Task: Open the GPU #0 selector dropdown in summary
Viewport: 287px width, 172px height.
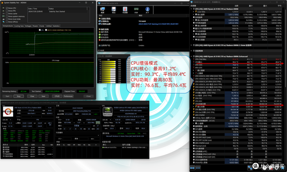Action: (x=107, y=120)
